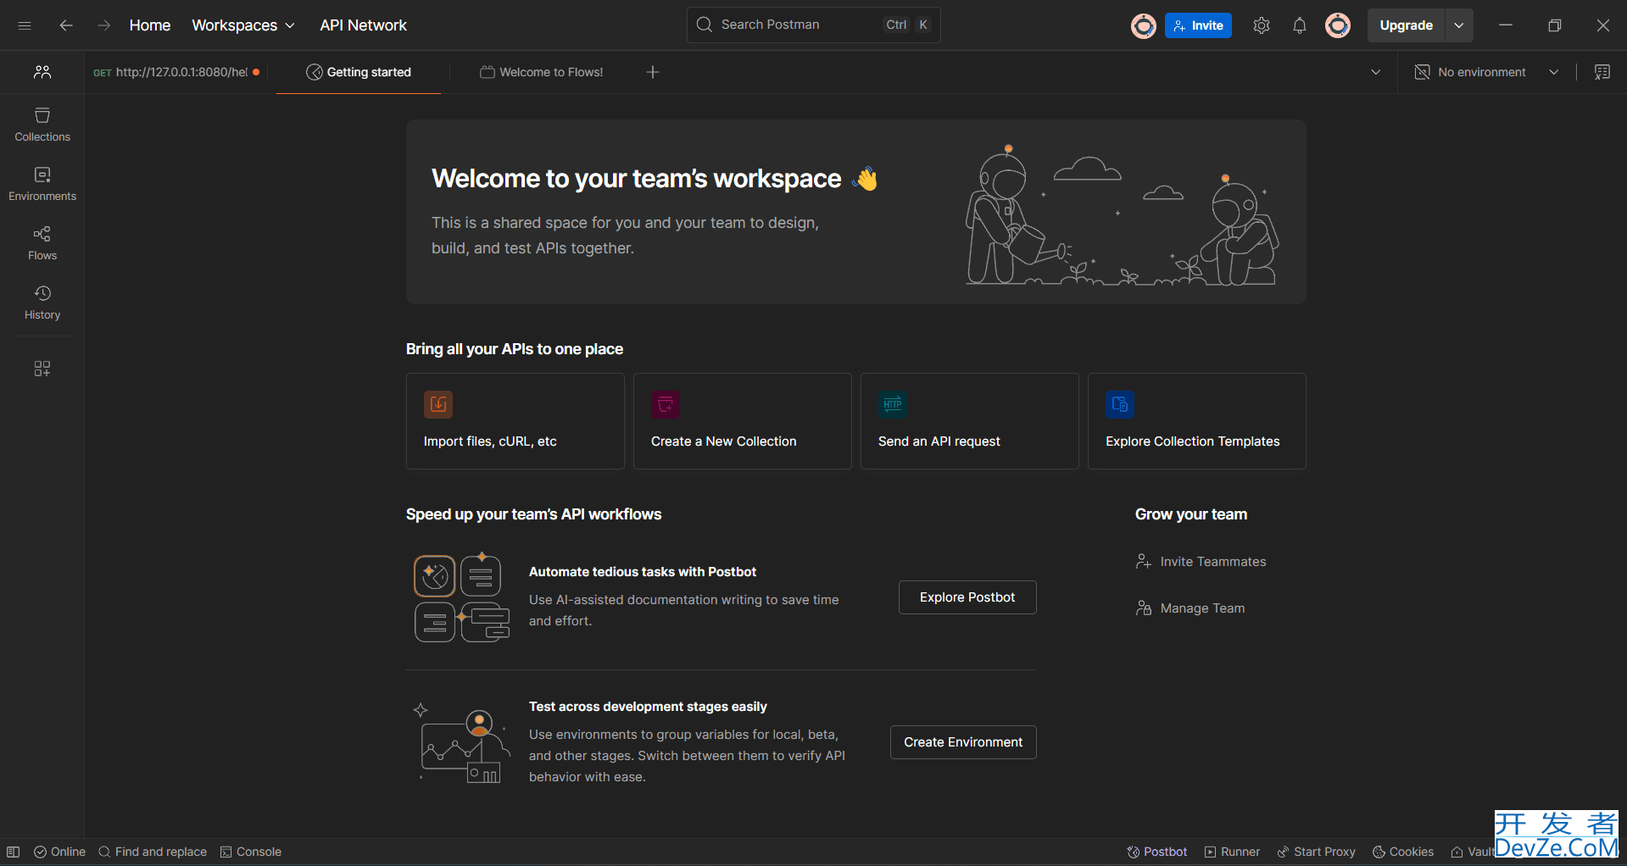The width and height of the screenshot is (1627, 866).
Task: Open History in the sidebar
Action: click(42, 303)
